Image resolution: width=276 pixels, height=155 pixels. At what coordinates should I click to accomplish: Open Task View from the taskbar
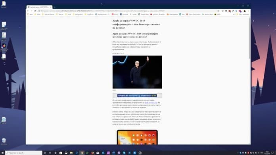point(50,153)
